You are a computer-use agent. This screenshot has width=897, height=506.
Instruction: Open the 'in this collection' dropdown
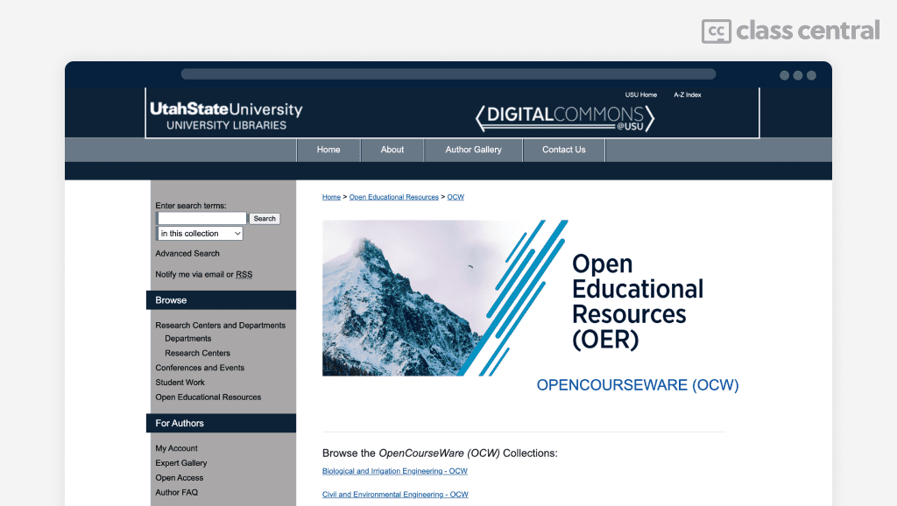[x=200, y=234]
